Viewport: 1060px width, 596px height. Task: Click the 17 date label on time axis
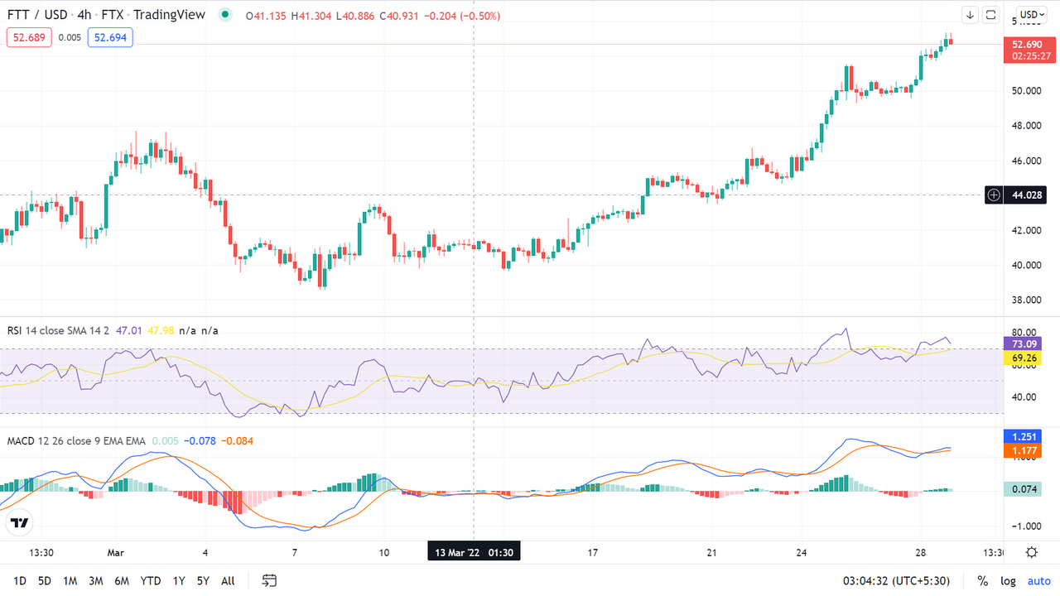click(x=592, y=552)
